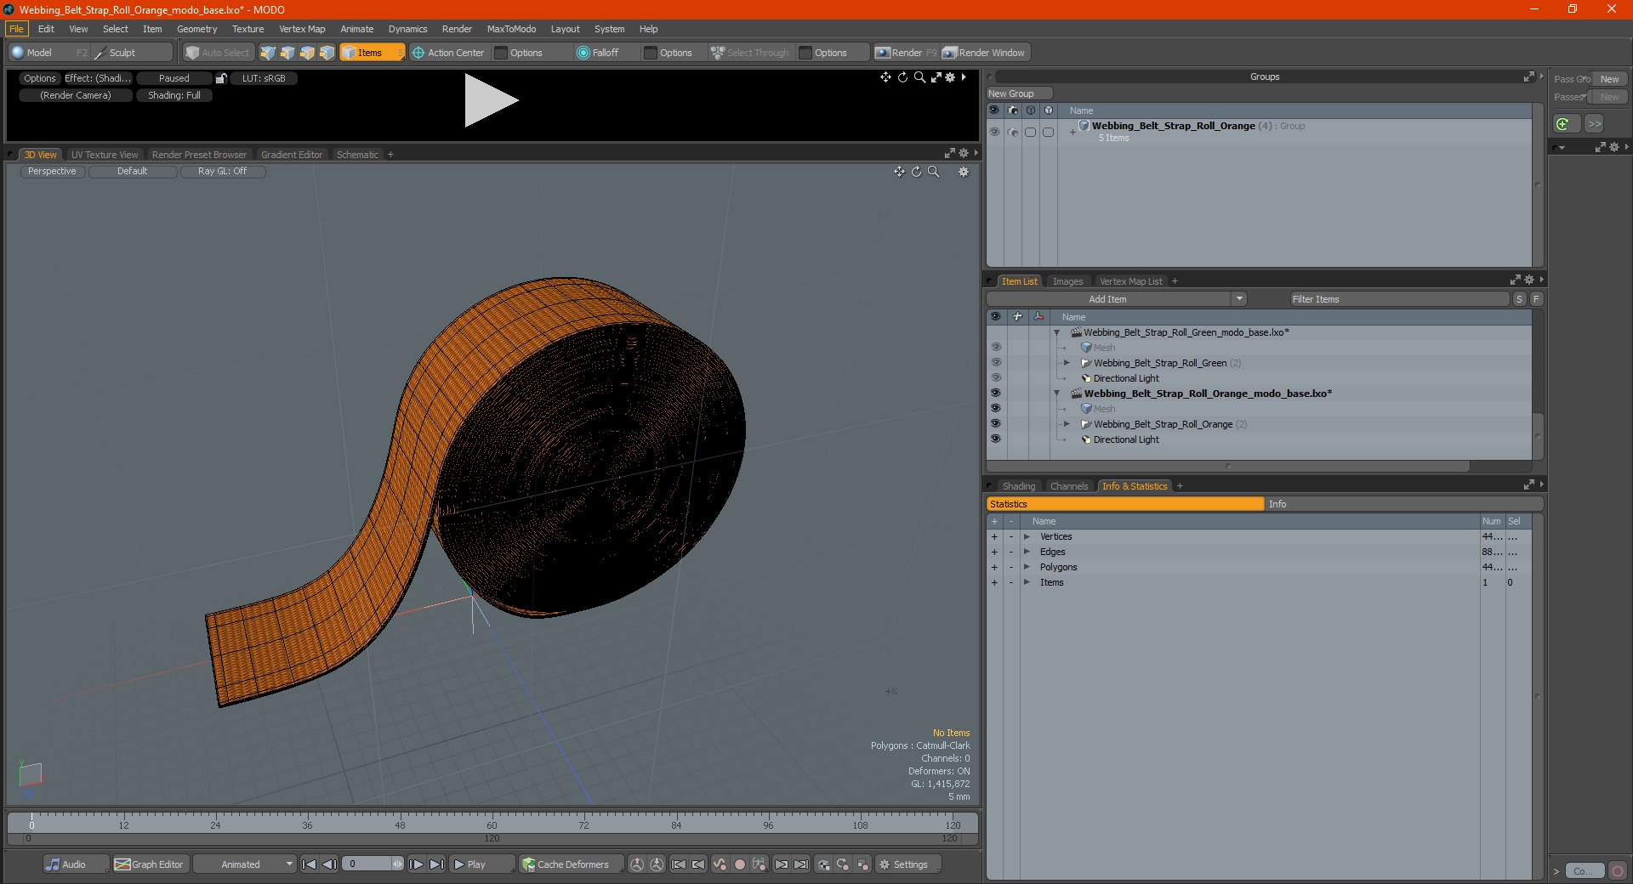Collapse Orange modo_base.lxo scene tree

1057,394
